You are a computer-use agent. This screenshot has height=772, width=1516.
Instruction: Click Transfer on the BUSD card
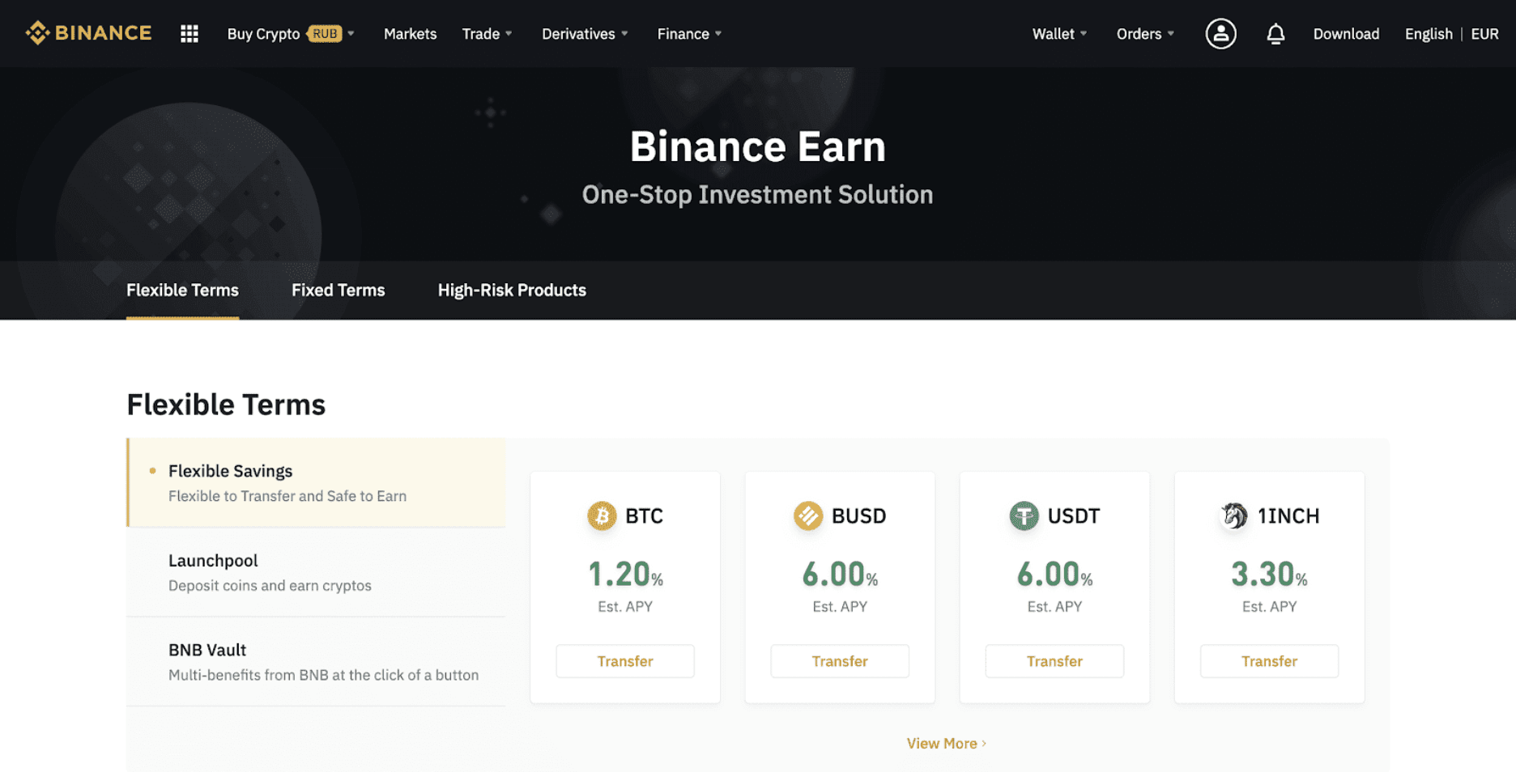tap(840, 661)
